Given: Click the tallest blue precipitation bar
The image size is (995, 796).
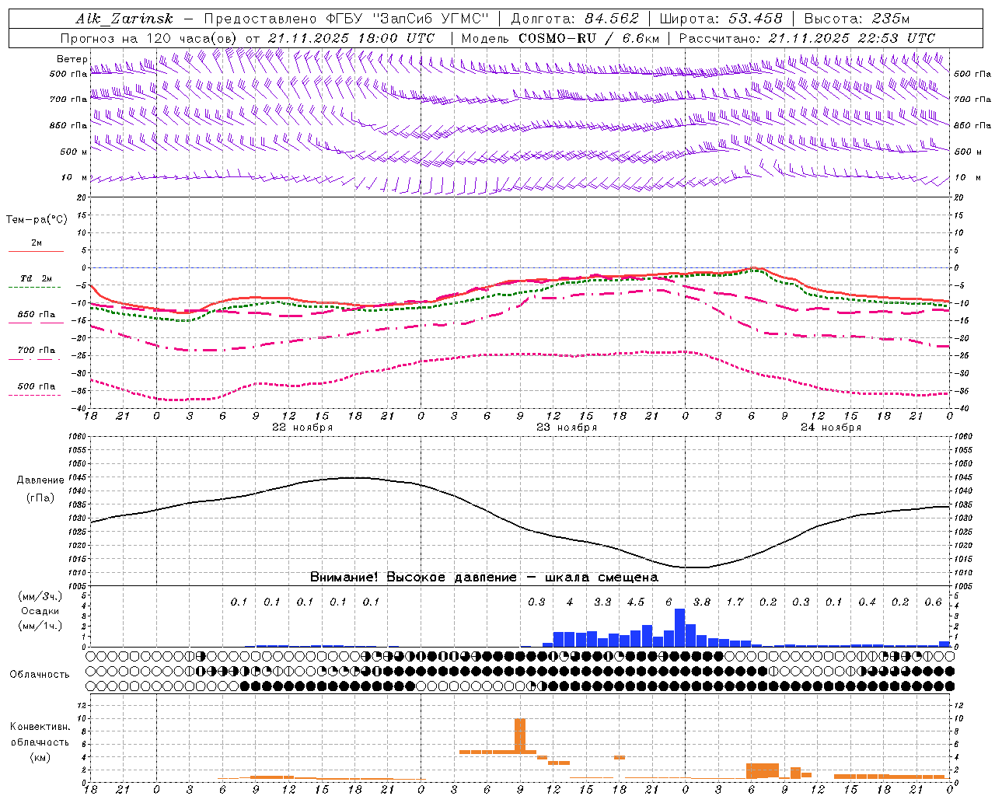Looking at the screenshot, I should click(x=679, y=627).
